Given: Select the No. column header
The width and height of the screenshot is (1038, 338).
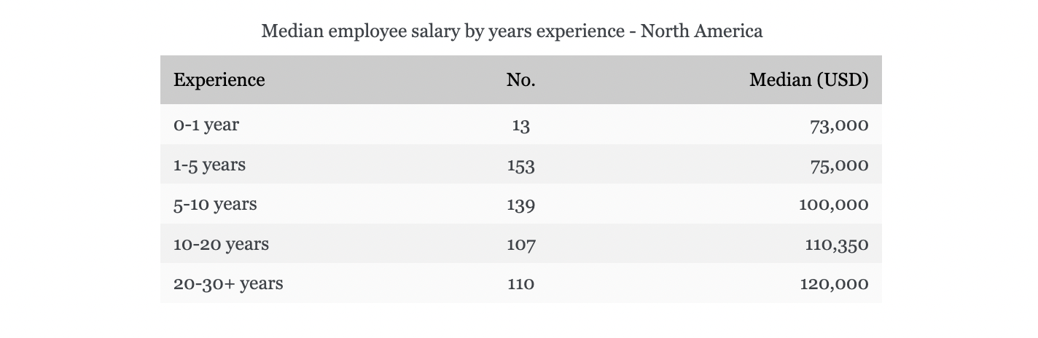Looking at the screenshot, I should coord(520,79).
